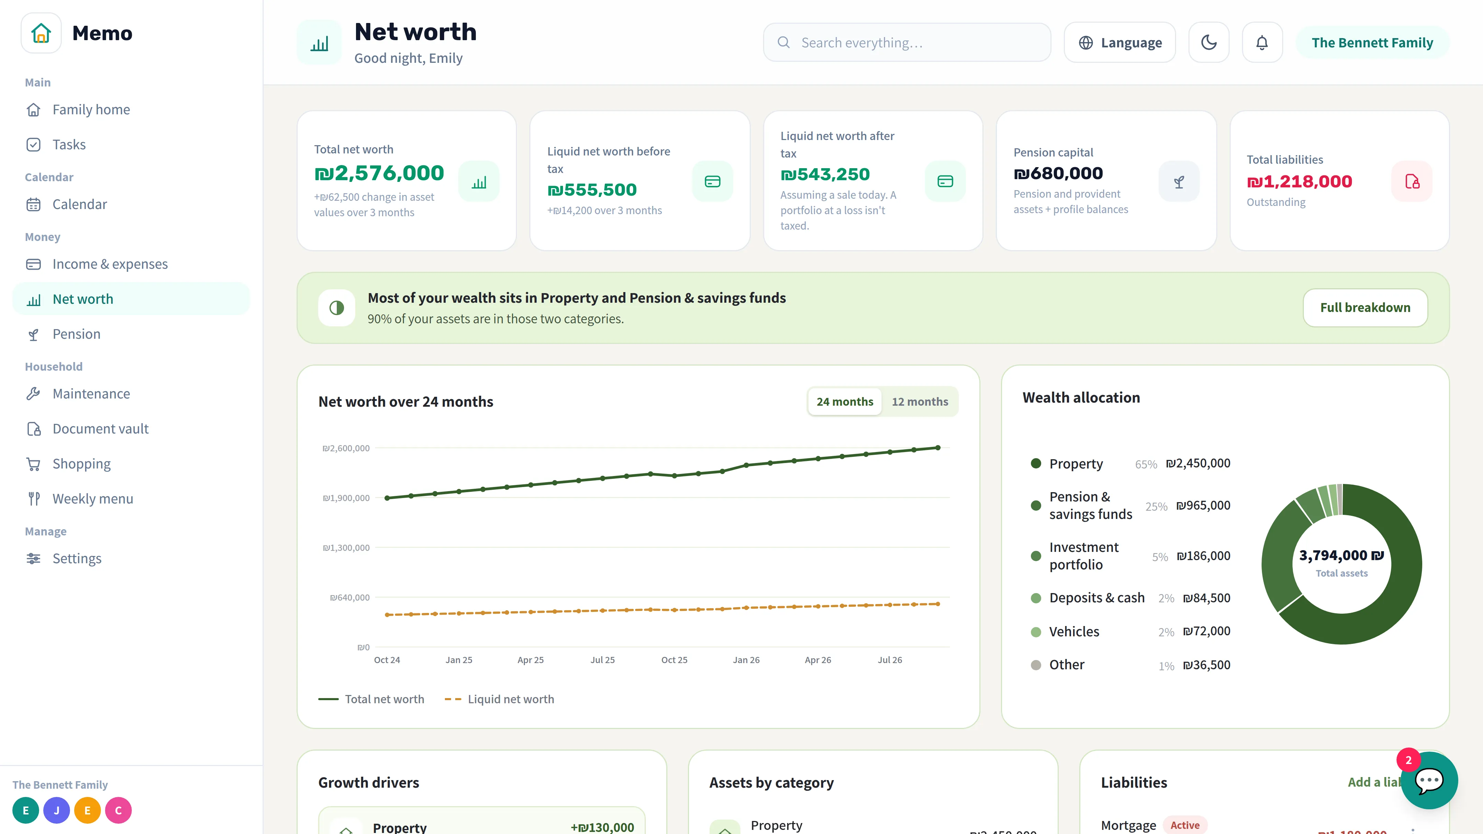Screen dimensions: 1483x834
Task: Select Investment portfolio allocation row
Action: pos(1130,556)
